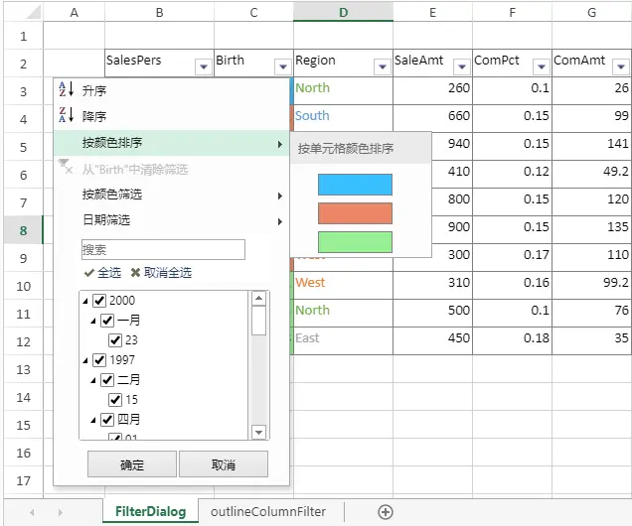Toggle the 2000 year checkbox
Image resolution: width=632 pixels, height=526 pixels.
pos(99,301)
